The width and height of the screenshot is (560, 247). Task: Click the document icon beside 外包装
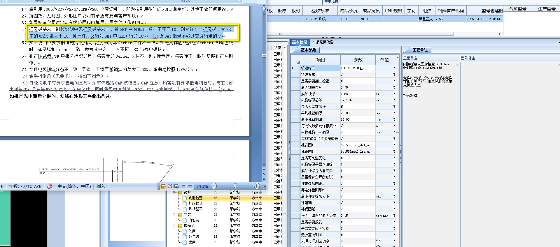coord(185,237)
